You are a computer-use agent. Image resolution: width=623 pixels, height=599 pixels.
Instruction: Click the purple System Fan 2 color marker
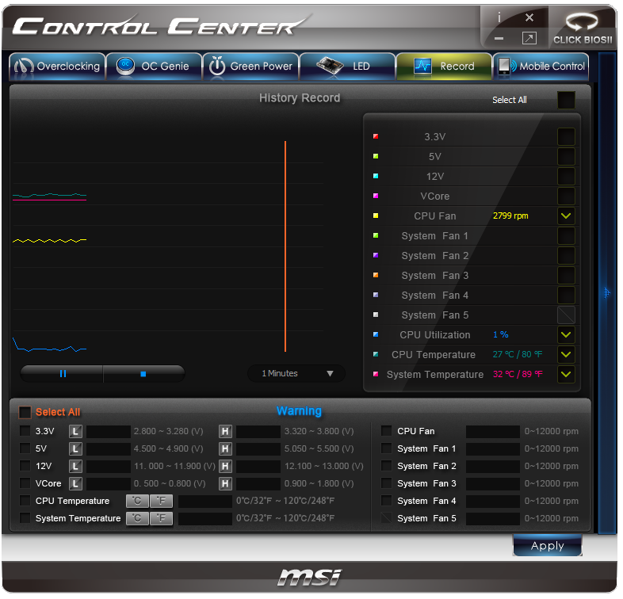click(x=376, y=256)
